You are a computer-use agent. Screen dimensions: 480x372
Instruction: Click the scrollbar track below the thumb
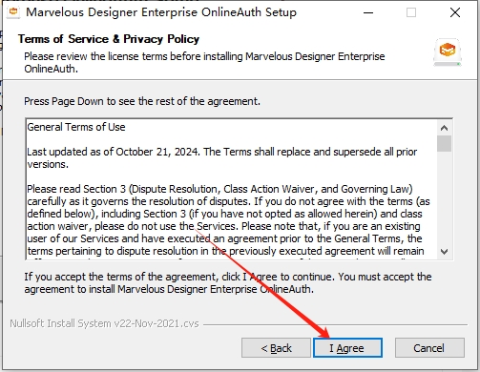tap(444, 198)
